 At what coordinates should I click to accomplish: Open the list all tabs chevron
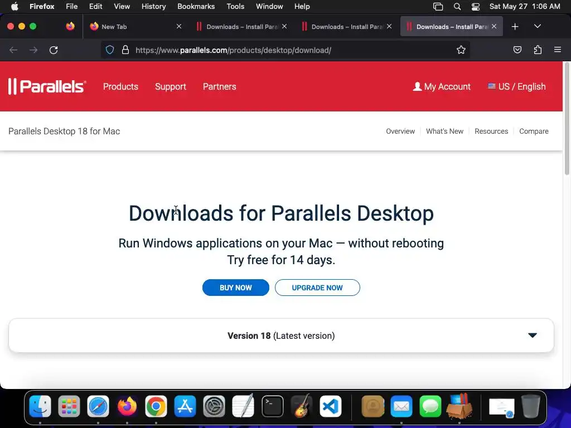pyautogui.click(x=537, y=26)
